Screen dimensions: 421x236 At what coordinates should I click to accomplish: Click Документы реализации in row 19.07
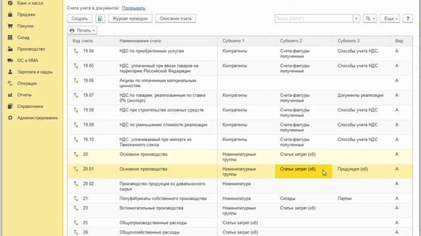[360, 95]
